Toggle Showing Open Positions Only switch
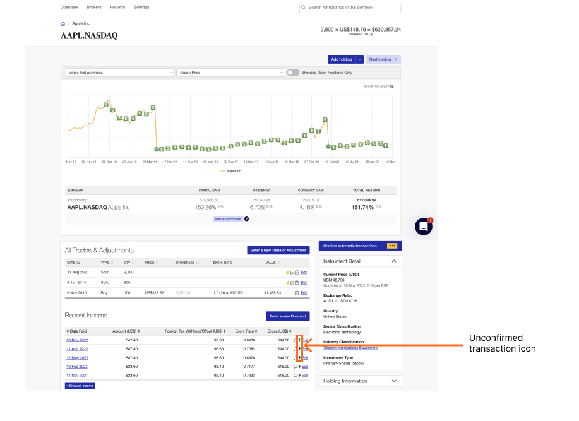 pos(293,73)
